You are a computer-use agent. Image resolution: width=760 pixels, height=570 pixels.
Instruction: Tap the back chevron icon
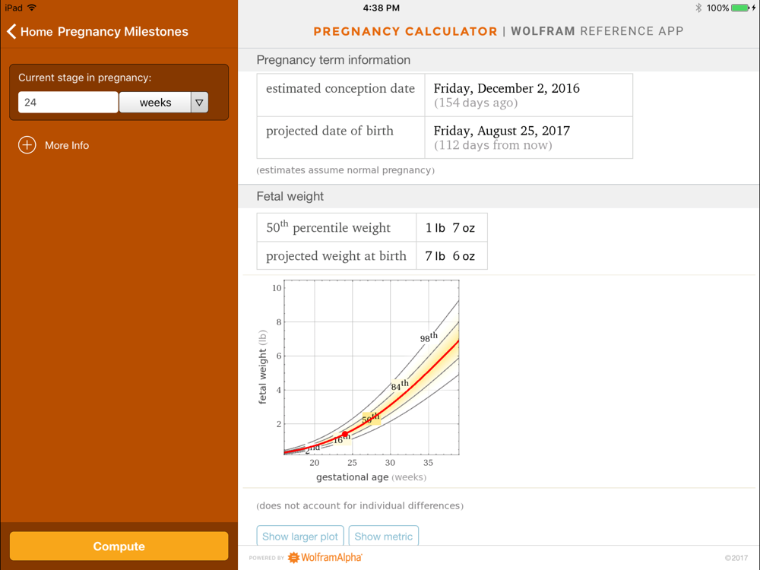(x=11, y=31)
